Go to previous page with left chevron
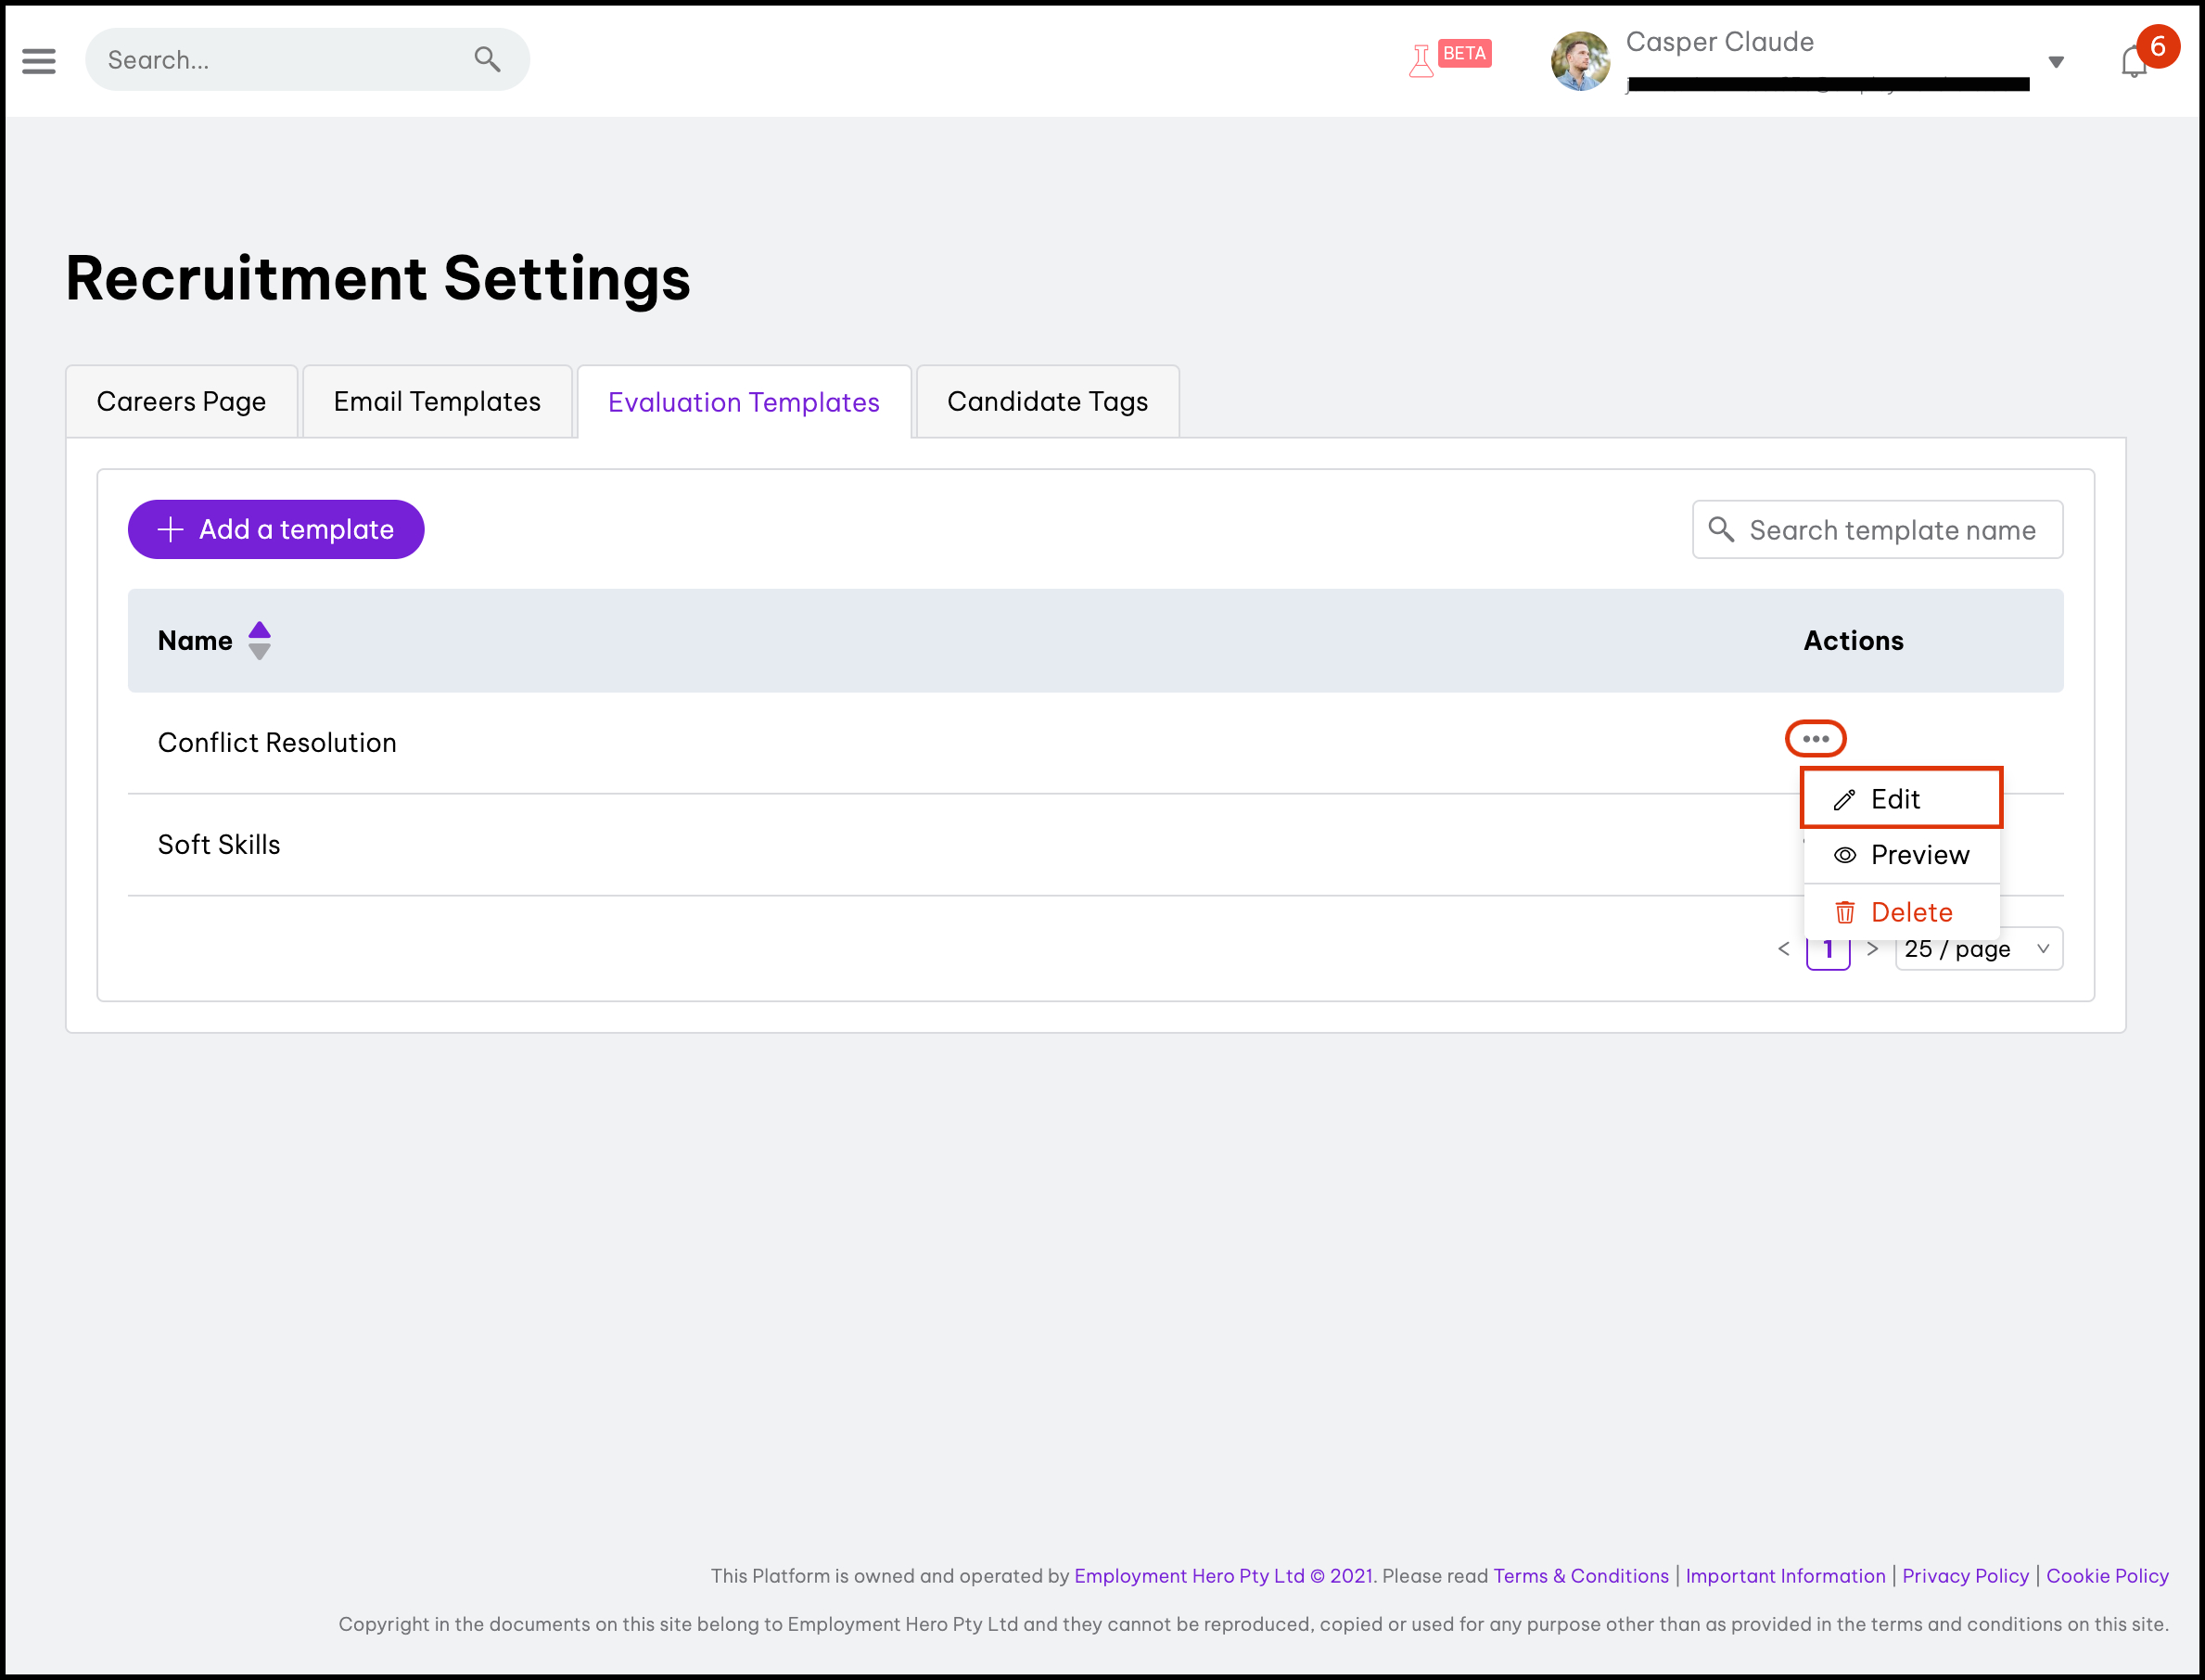This screenshot has width=2205, height=1680. pos(1784,949)
